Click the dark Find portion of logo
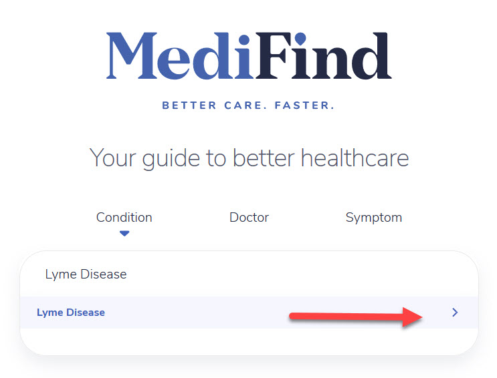 324,55
